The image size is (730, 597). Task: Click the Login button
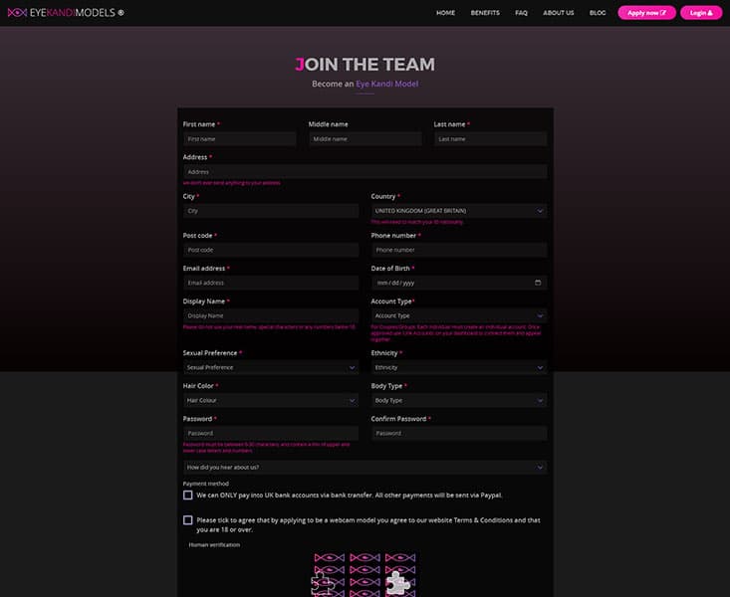[701, 13]
